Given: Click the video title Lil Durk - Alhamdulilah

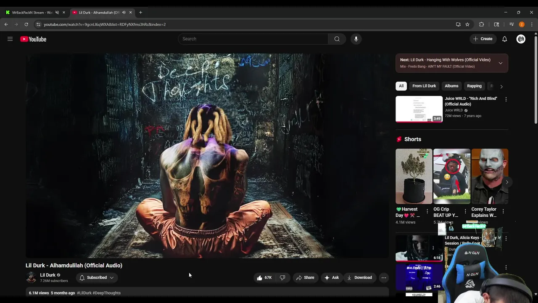Looking at the screenshot, I should coord(74,266).
